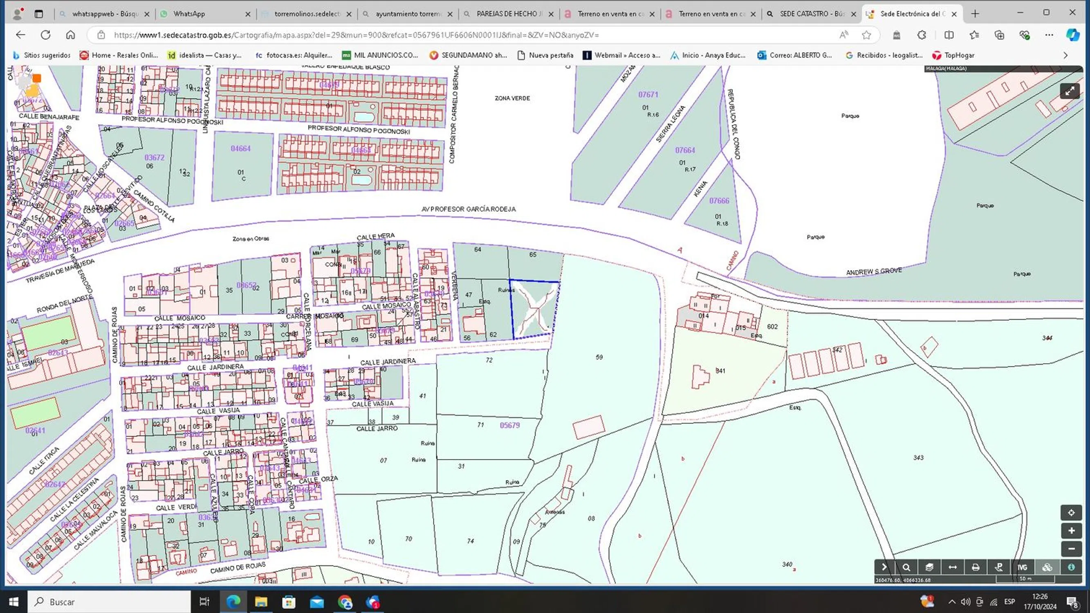1090x613 pixels.
Task: Open the map layers stack tool
Action: coord(929,567)
